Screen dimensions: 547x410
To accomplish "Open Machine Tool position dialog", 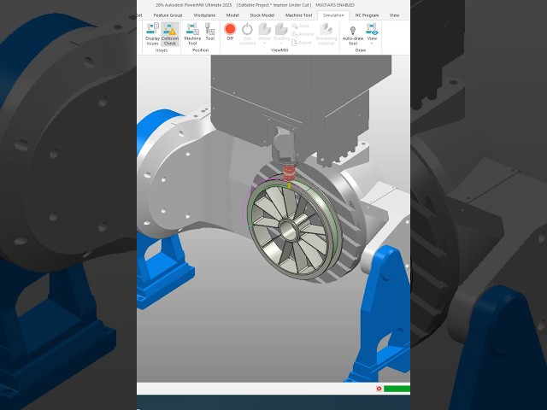I will pyautogui.click(x=192, y=34).
